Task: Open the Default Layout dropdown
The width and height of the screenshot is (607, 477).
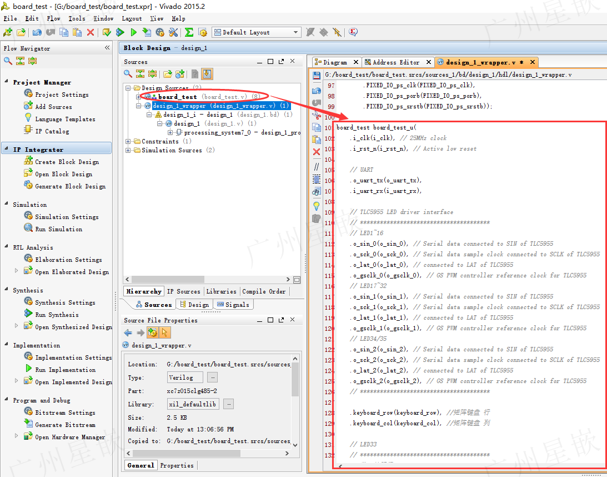Action: pos(257,32)
